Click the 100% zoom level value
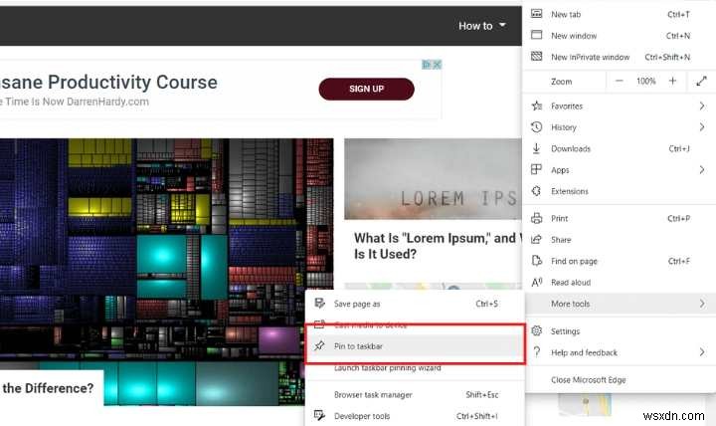The height and width of the screenshot is (426, 716). point(645,81)
